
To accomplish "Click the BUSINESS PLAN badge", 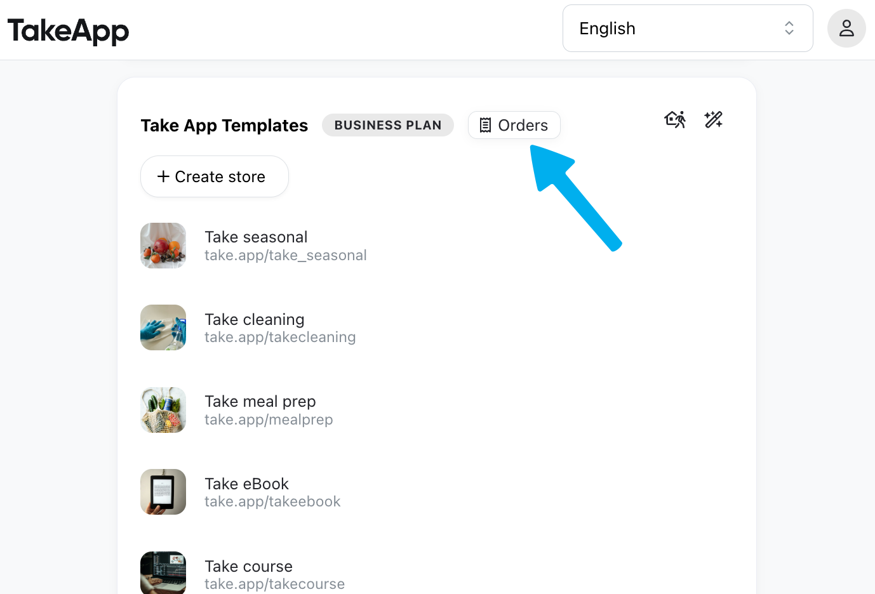I will pyautogui.click(x=388, y=125).
